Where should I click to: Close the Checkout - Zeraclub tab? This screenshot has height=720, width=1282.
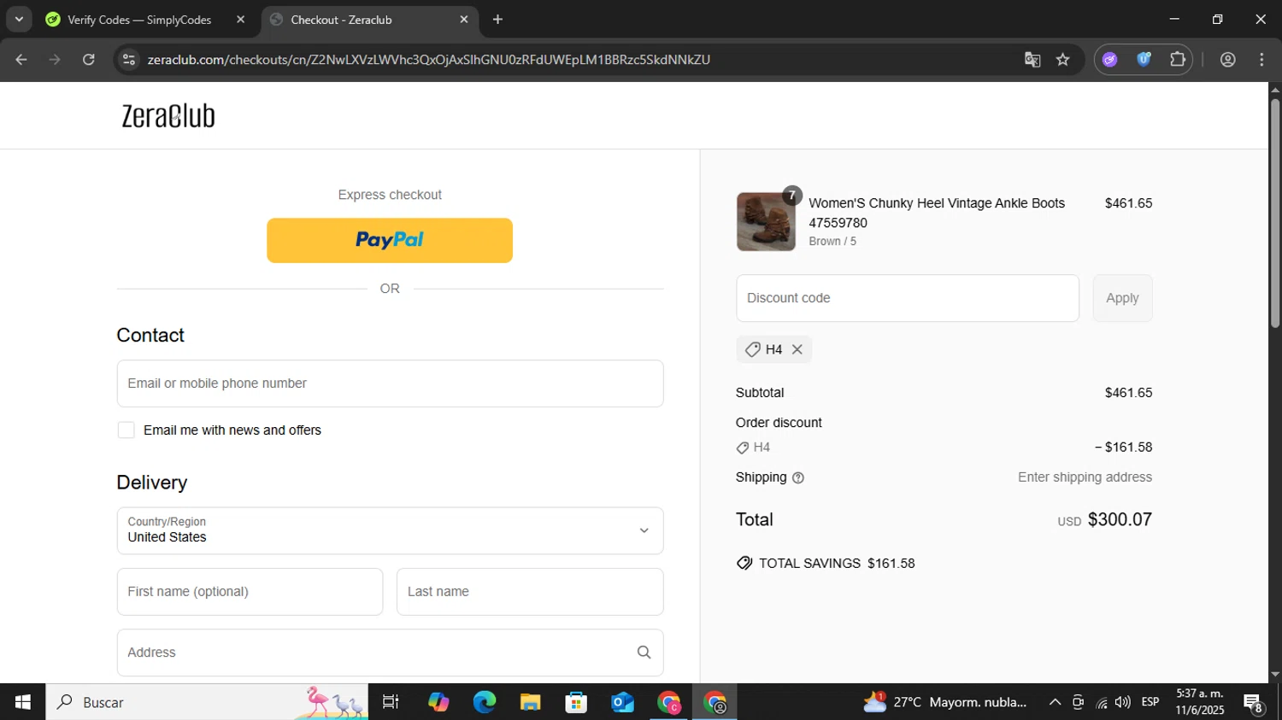point(464,20)
